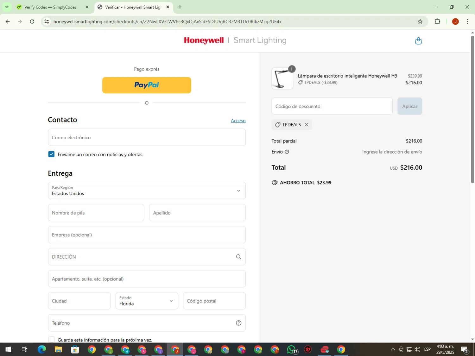Open File Explorer from taskbar

pyautogui.click(x=58, y=349)
